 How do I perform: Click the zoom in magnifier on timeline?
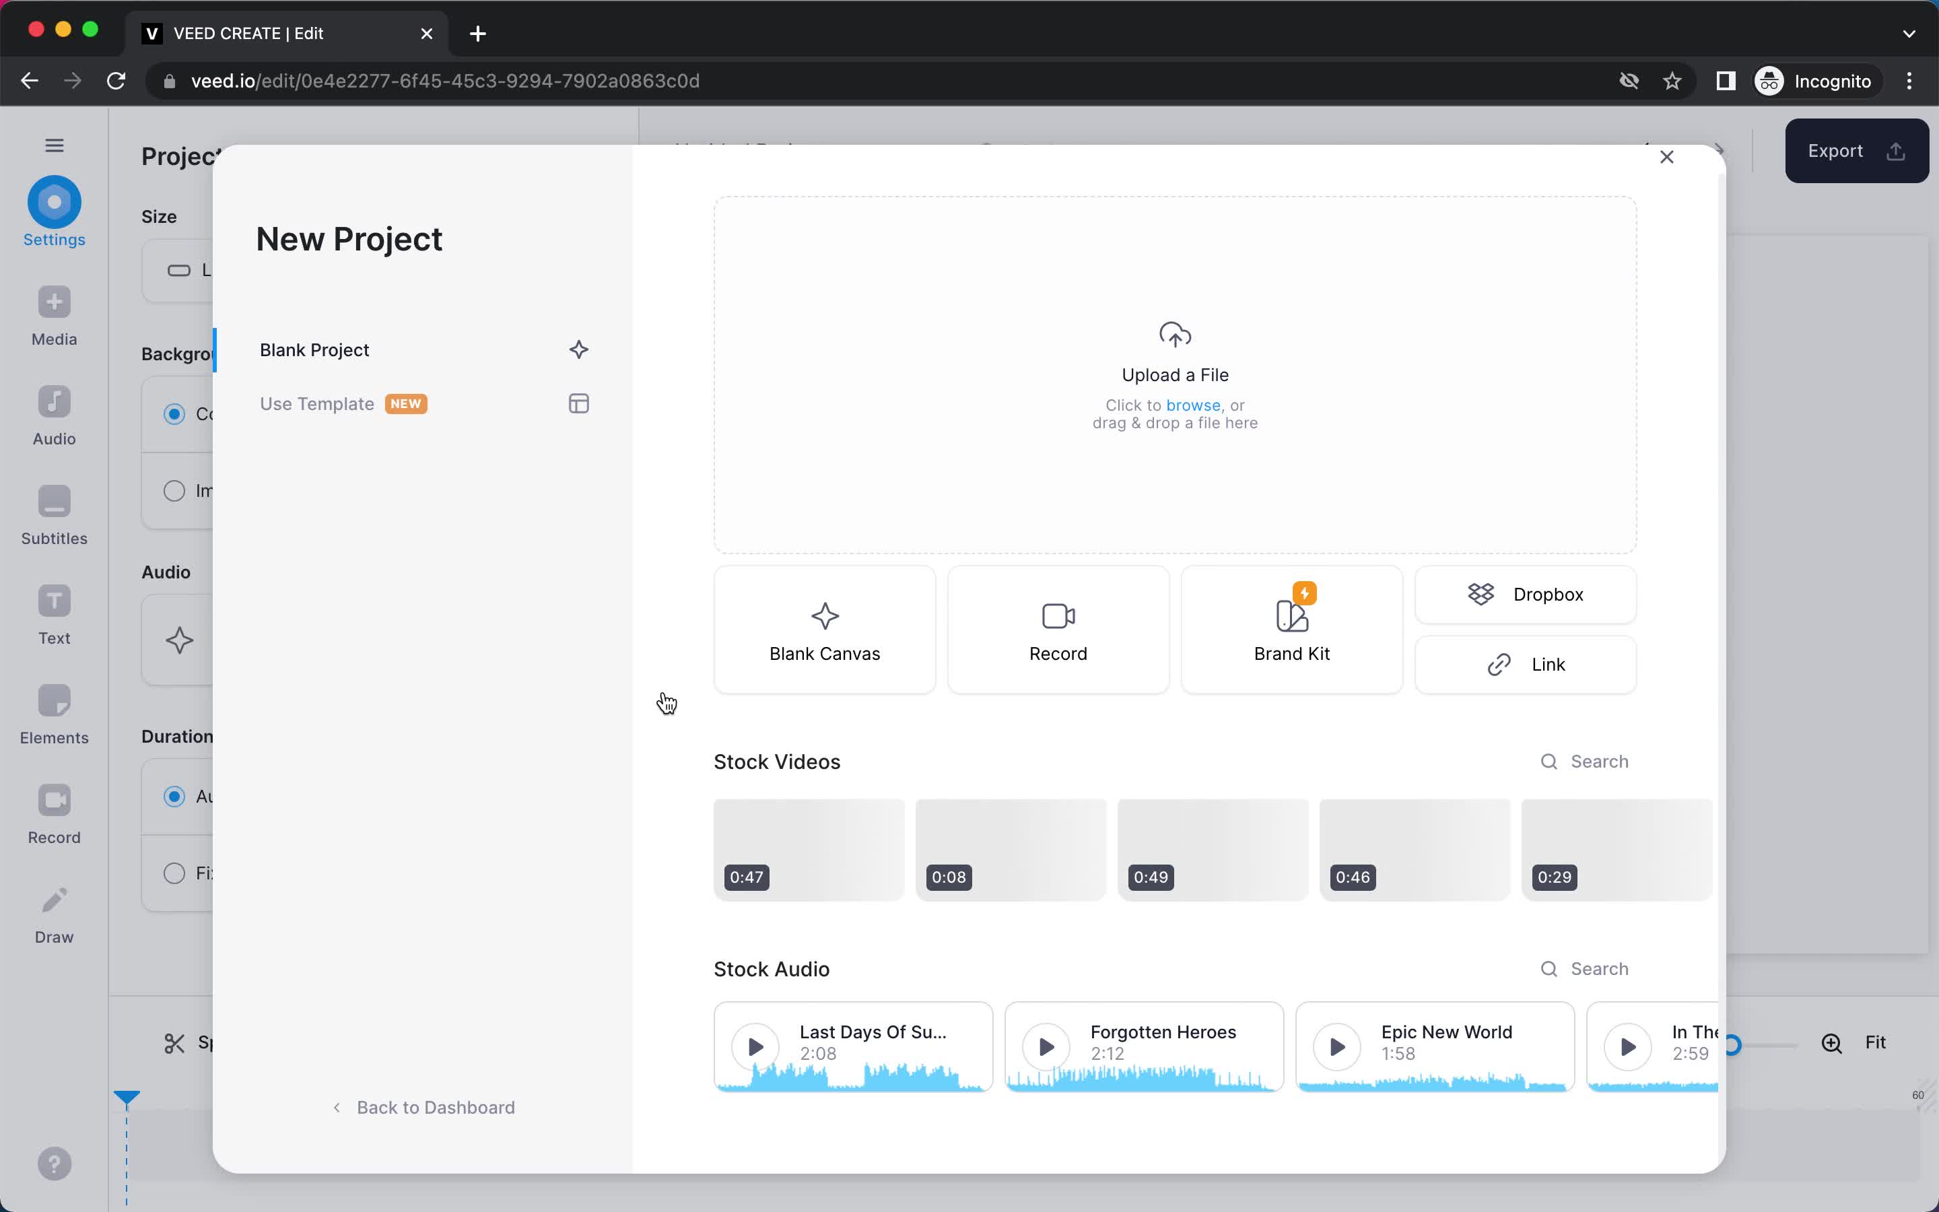point(1832,1043)
